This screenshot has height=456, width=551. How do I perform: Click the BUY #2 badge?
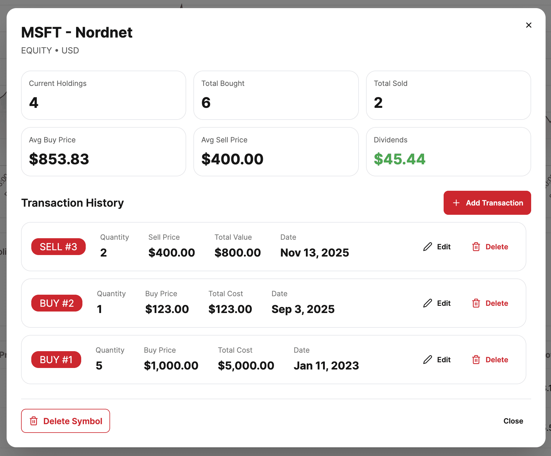pos(57,303)
